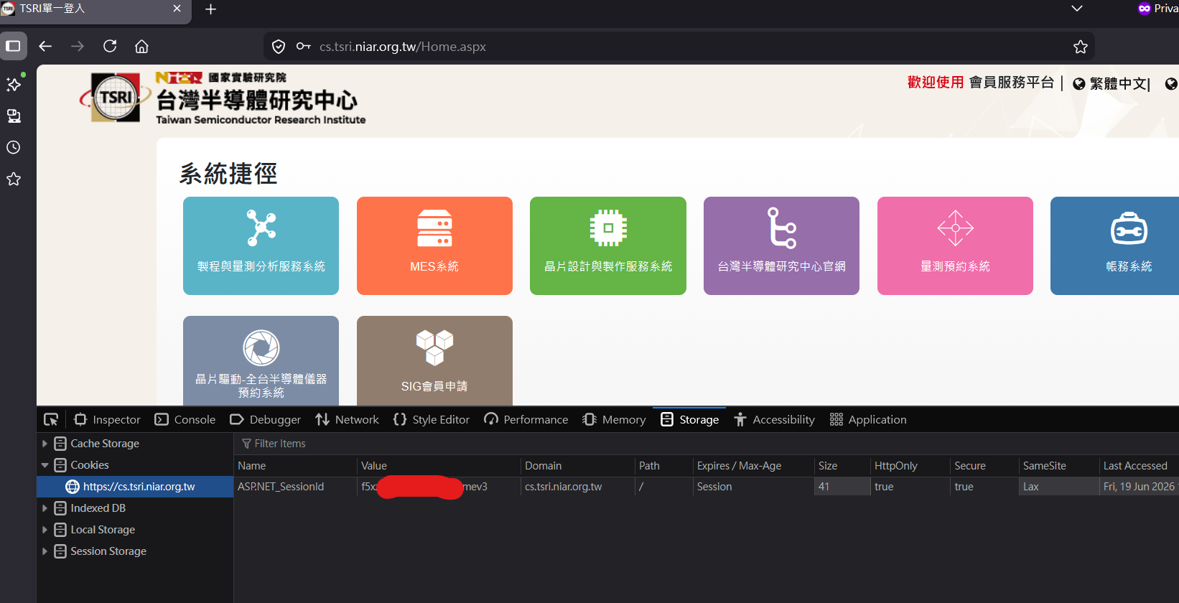1179x603 pixels.
Task: Open the 帳務系統 tile
Action: [x=1114, y=246]
